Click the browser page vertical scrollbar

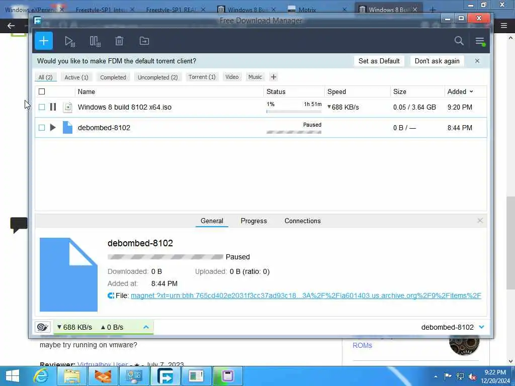pyautogui.click(x=510, y=243)
